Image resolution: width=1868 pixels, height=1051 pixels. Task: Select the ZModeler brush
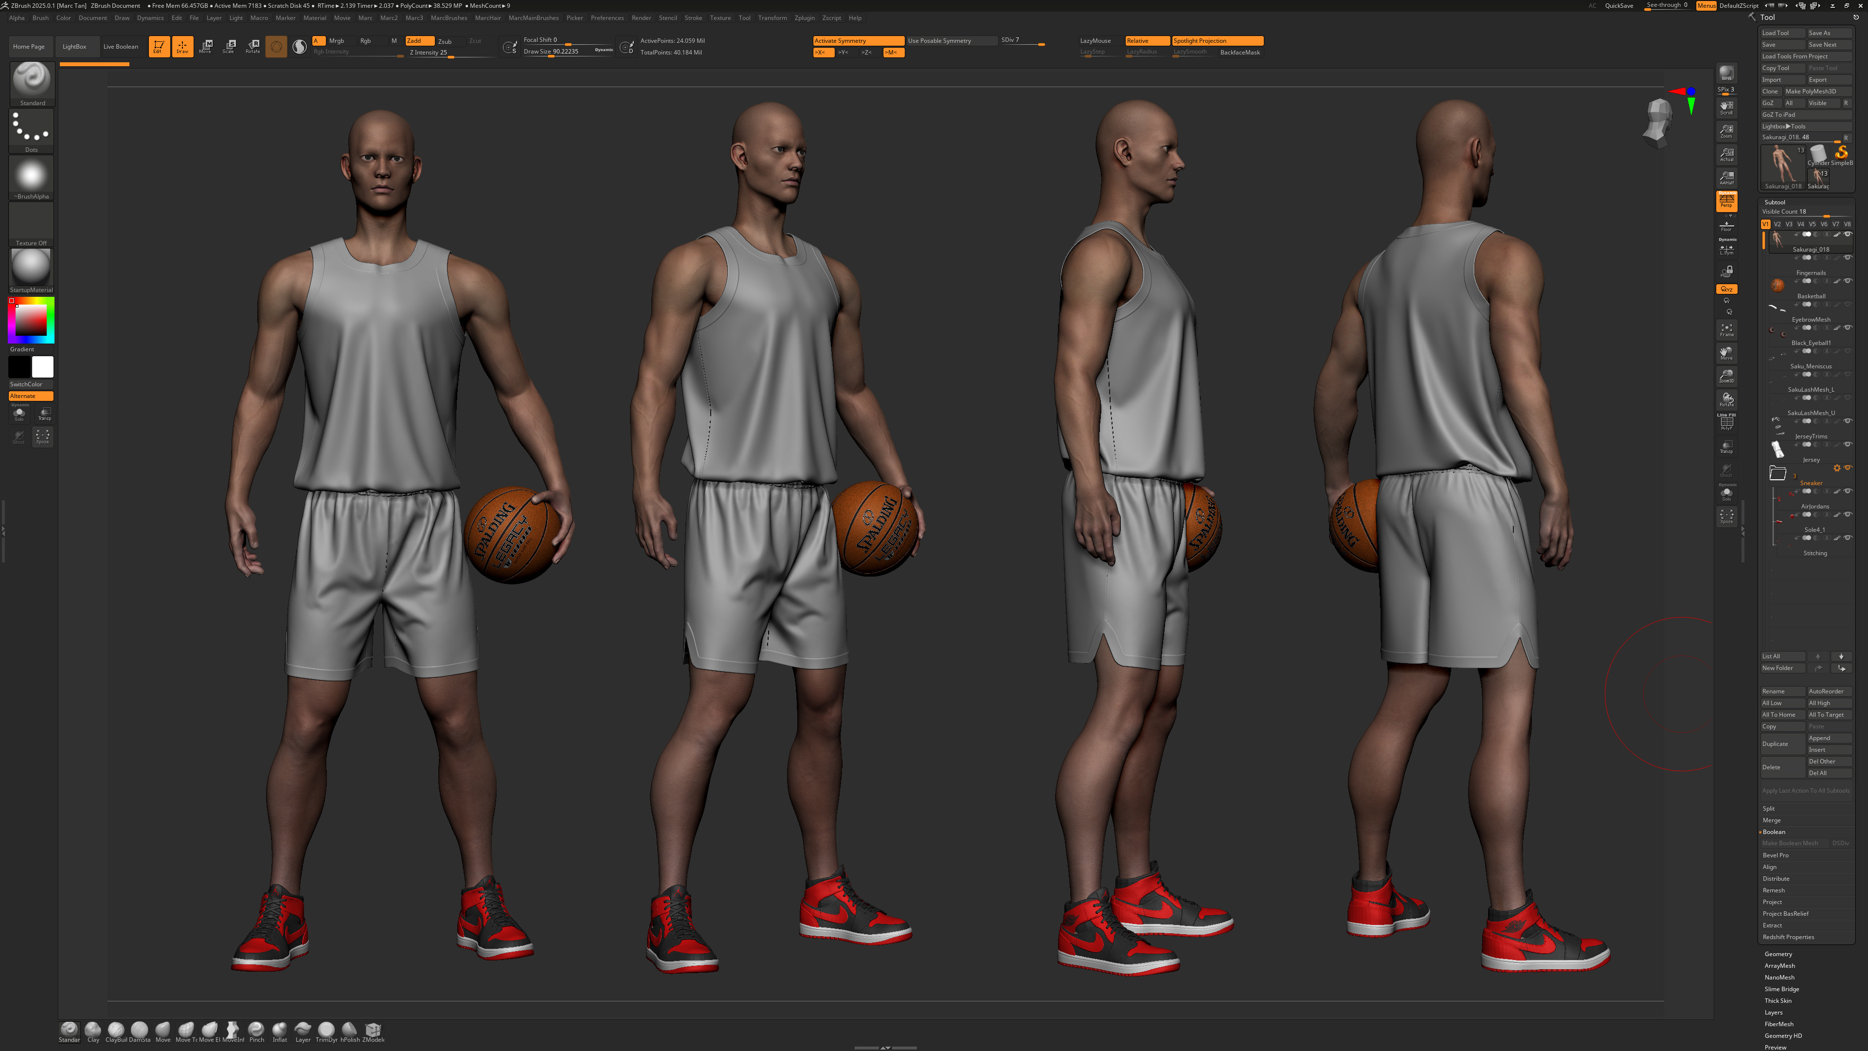(374, 1032)
